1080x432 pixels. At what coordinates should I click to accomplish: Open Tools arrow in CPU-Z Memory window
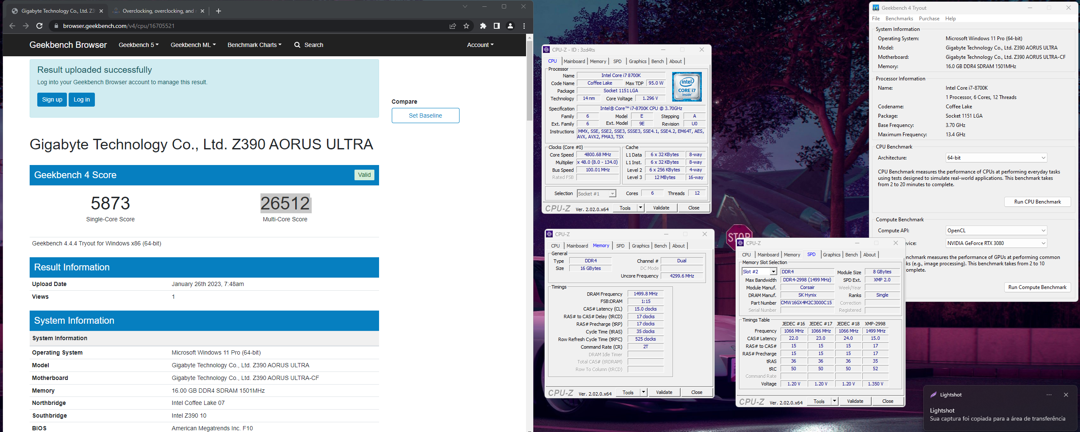(643, 392)
